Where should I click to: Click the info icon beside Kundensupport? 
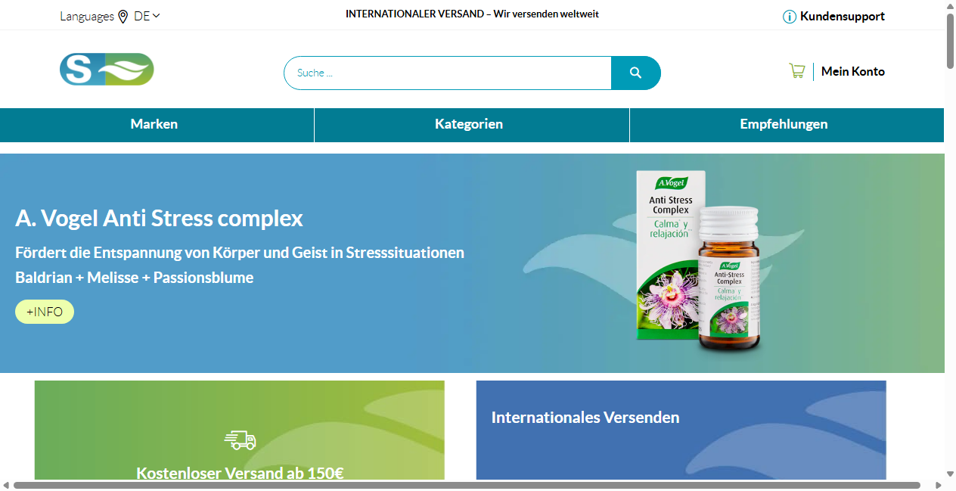click(x=790, y=17)
